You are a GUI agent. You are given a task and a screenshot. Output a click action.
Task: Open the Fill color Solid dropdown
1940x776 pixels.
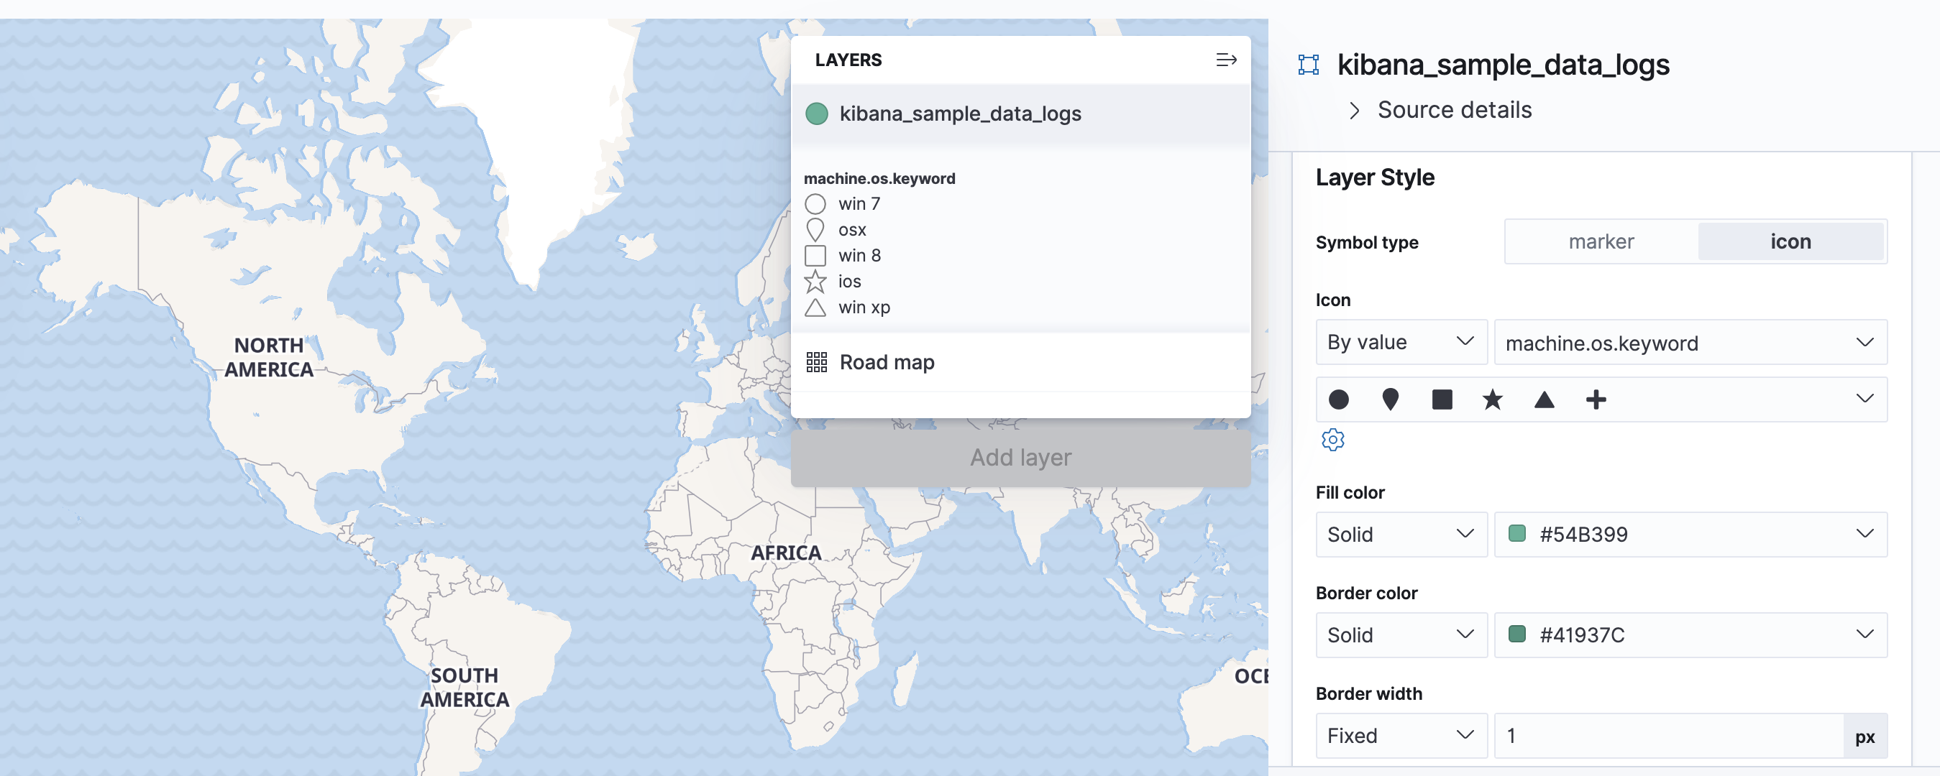pos(1400,535)
